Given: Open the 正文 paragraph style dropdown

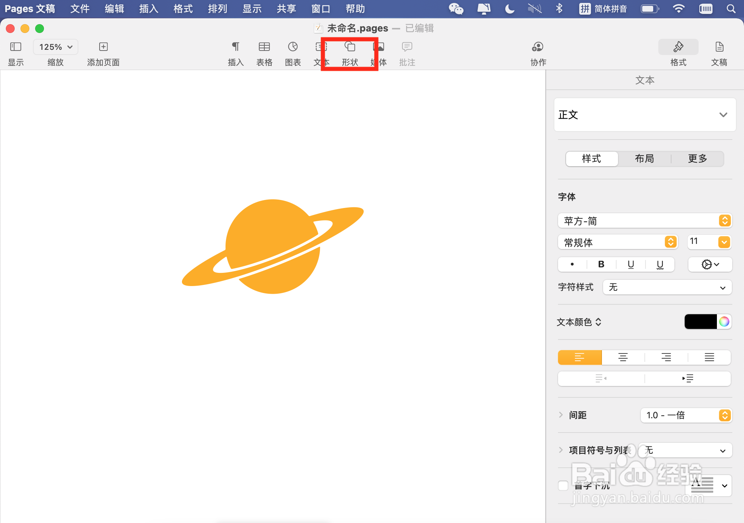Looking at the screenshot, I should pyautogui.click(x=645, y=115).
